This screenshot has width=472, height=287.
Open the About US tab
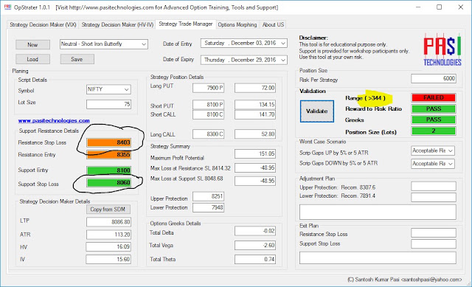(x=273, y=24)
